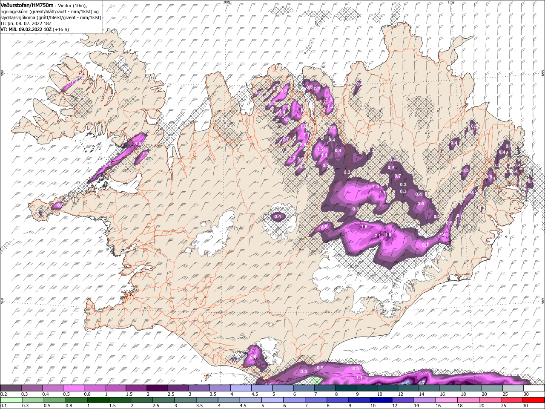Select the darkest green swatch labeled 1, bottom row
Image resolution: width=545 pixels, height=409 pixels.
point(98,400)
